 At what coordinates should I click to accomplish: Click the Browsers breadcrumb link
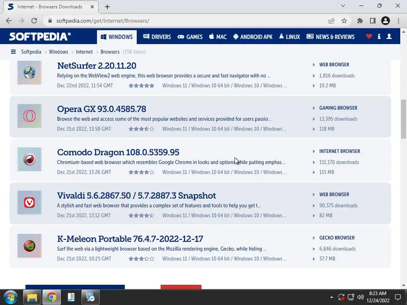(110, 52)
